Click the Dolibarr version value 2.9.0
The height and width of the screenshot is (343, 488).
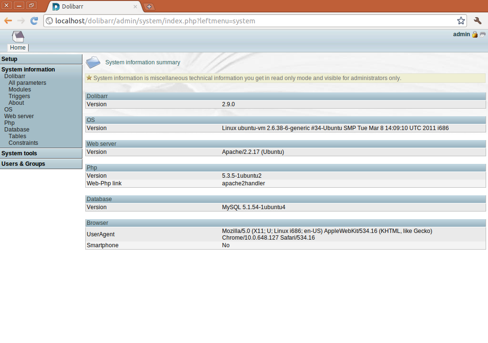click(228, 104)
